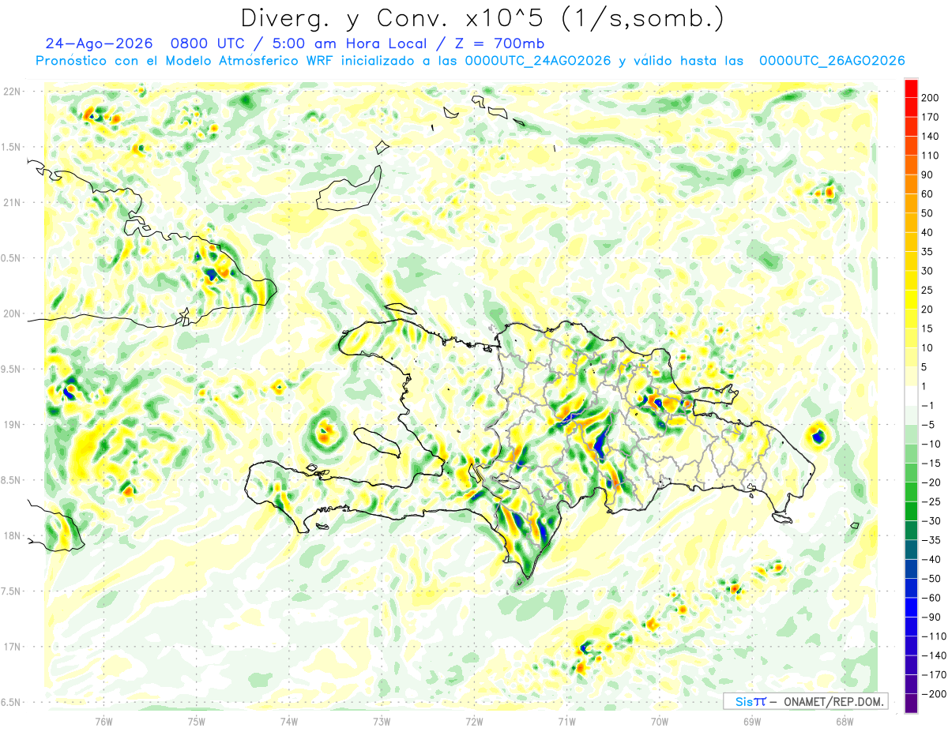
Task: Click the '74W' longitude label
Action: point(289,721)
